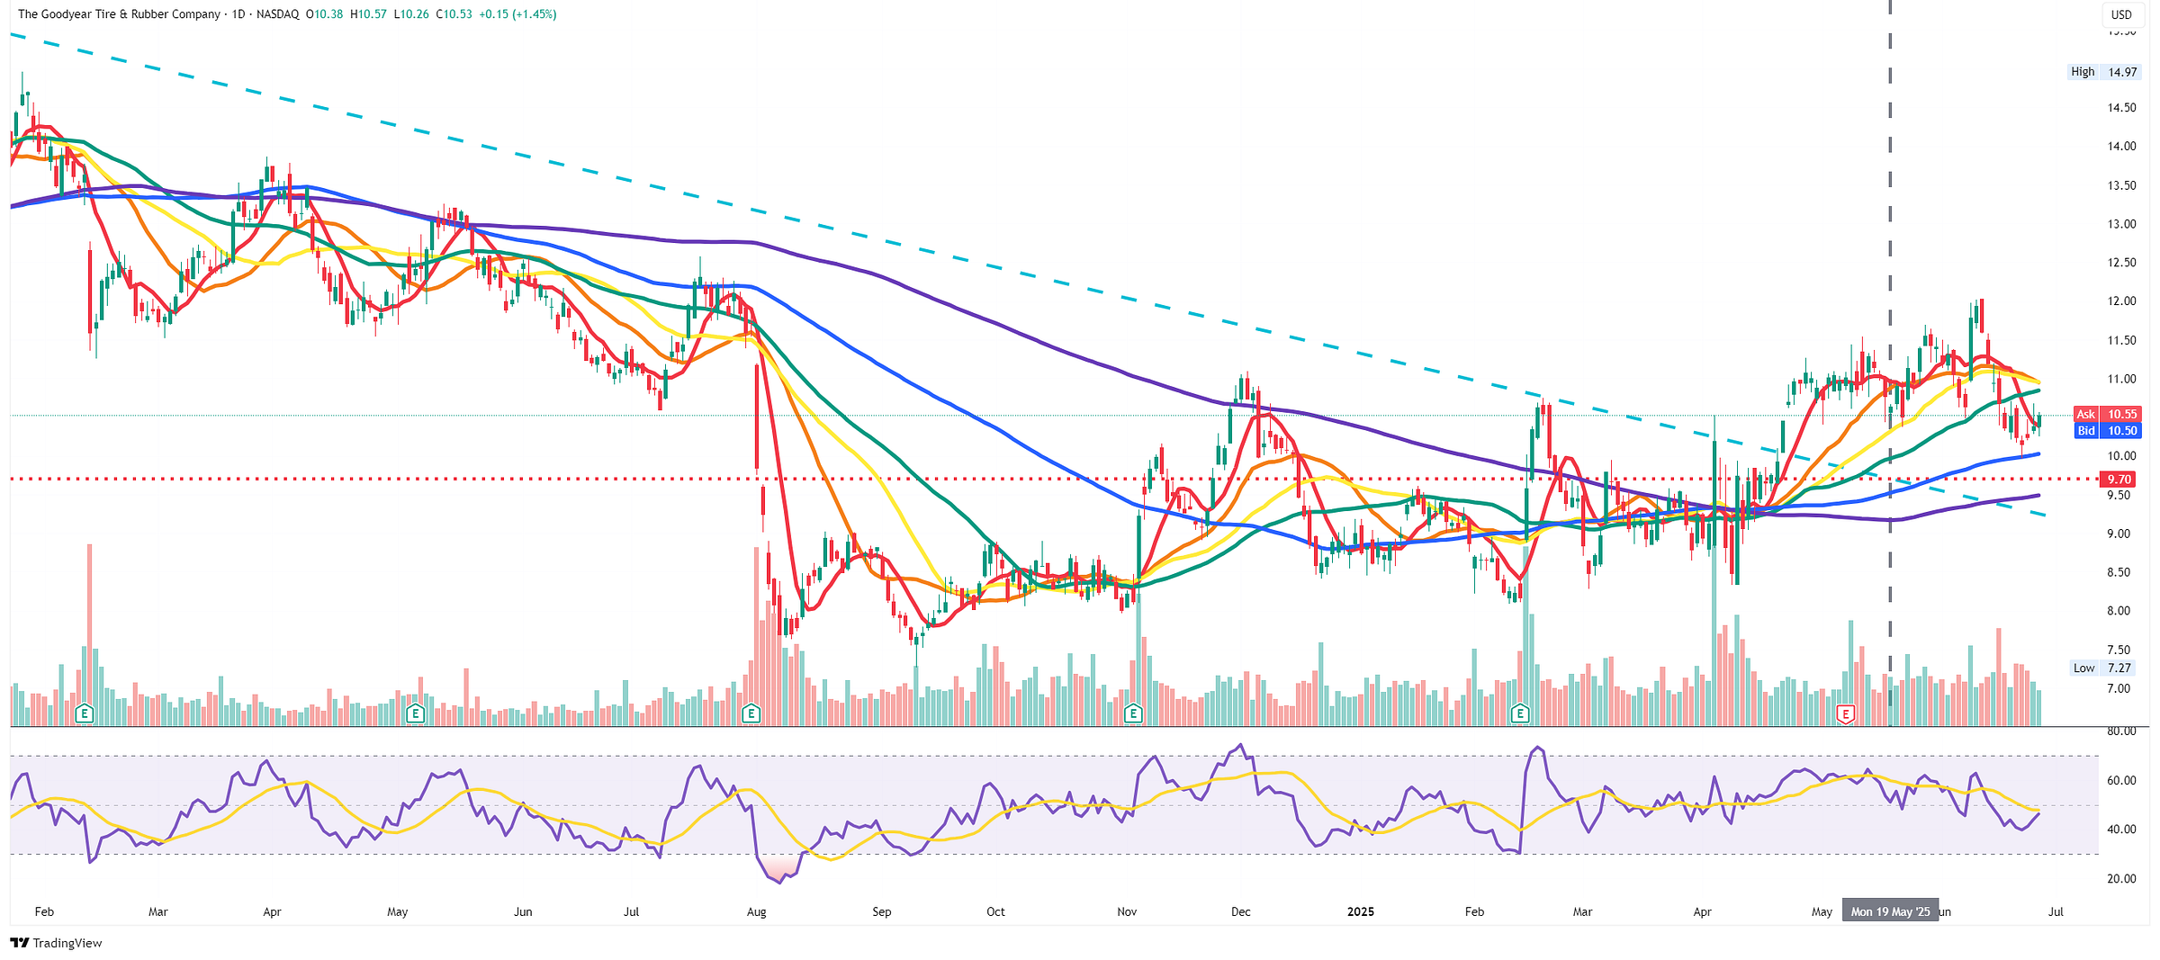Viewport: 2160px width, 960px height.
Task: Open the February 2025 earnings E marker
Action: [x=1520, y=714]
